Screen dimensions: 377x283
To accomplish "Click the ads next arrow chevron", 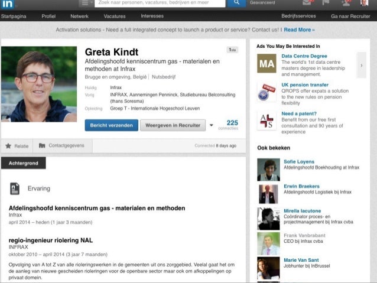I will [362, 65].
